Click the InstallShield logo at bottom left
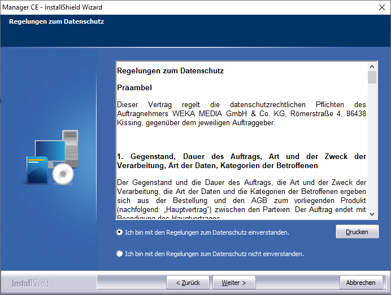Image resolution: width=391 pixels, height=295 pixels. pyautogui.click(x=31, y=283)
